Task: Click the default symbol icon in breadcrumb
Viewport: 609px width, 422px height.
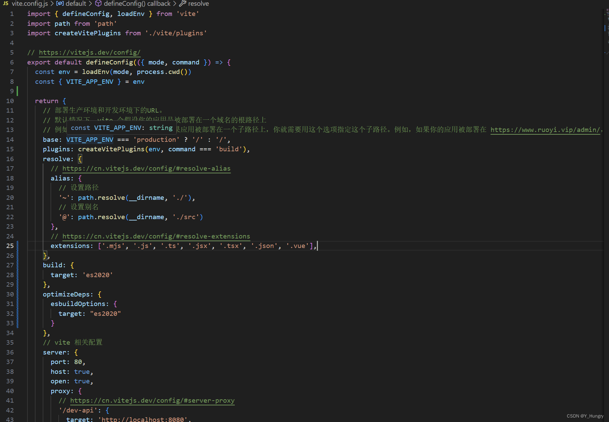Action: (x=60, y=4)
